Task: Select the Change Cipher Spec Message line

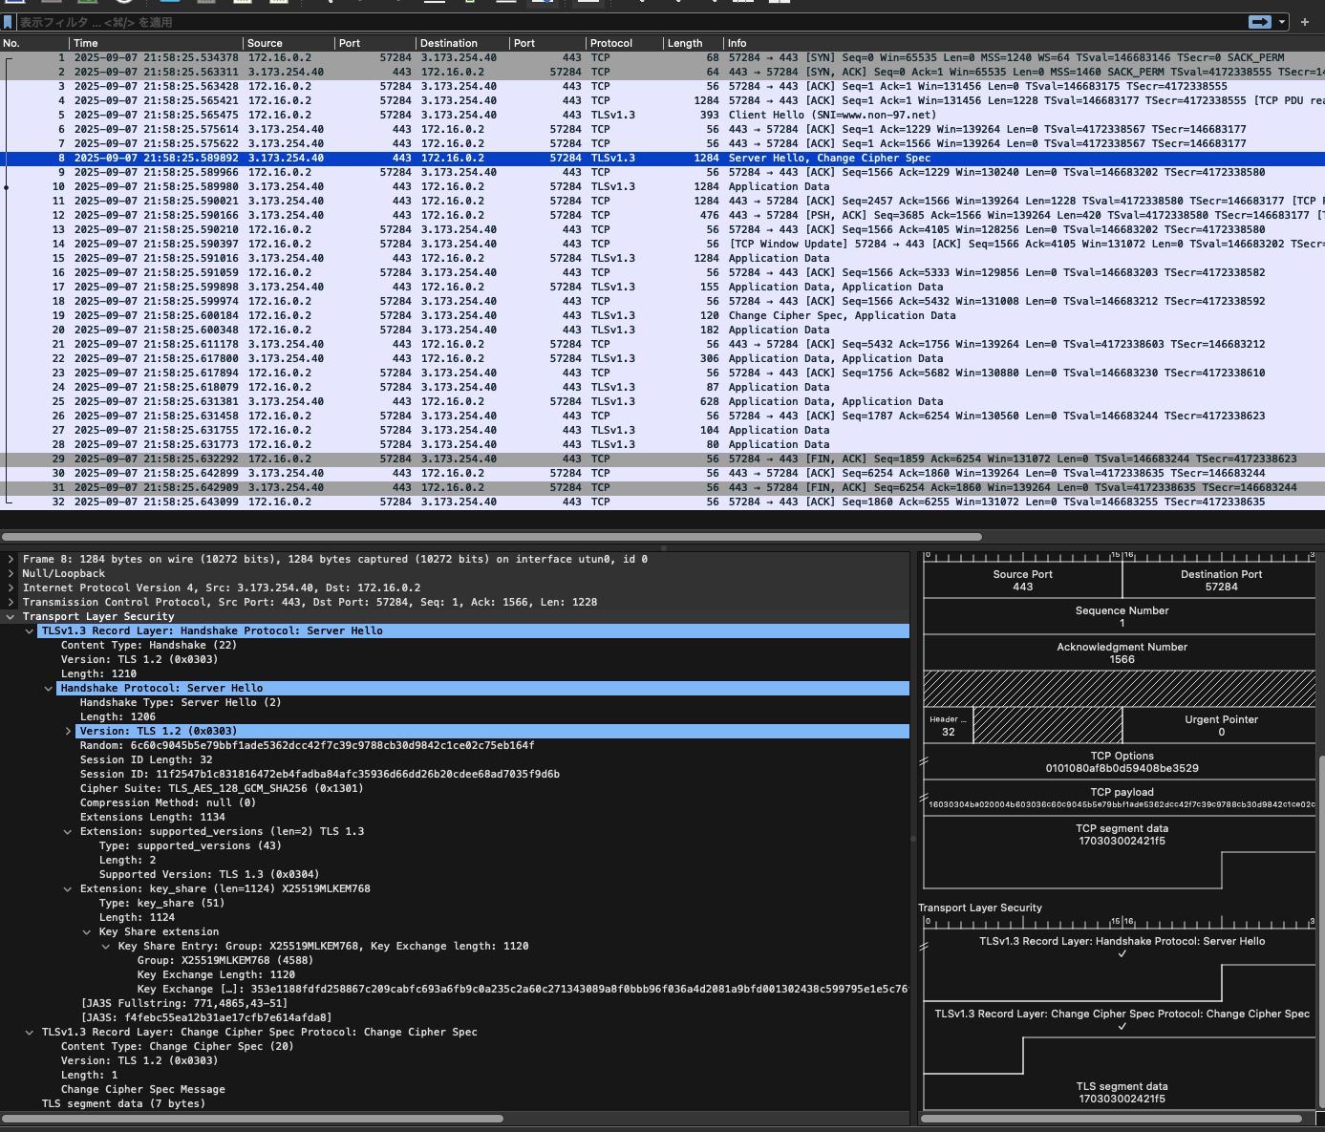Action: pyautogui.click(x=143, y=1090)
